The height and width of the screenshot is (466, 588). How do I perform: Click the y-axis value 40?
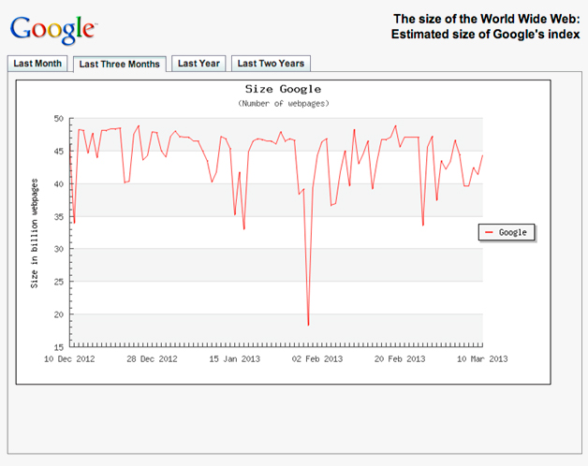coord(59,184)
